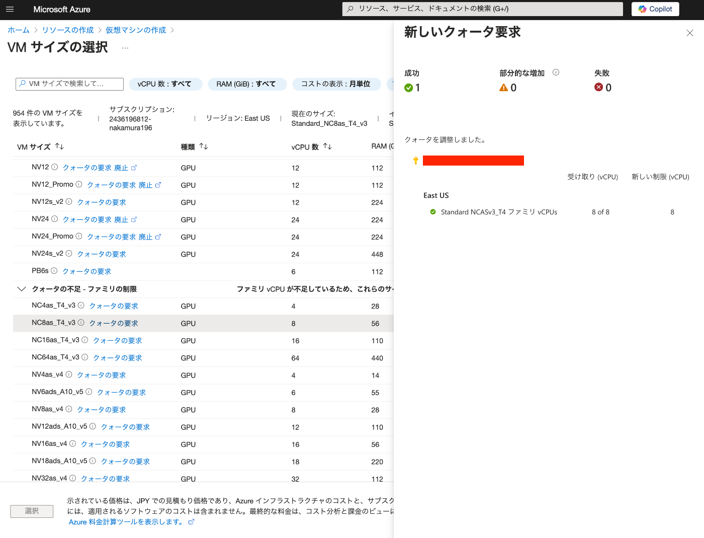The height and width of the screenshot is (538, 704).
Task: Click the subscription key icon in the panel
Action: click(415, 161)
